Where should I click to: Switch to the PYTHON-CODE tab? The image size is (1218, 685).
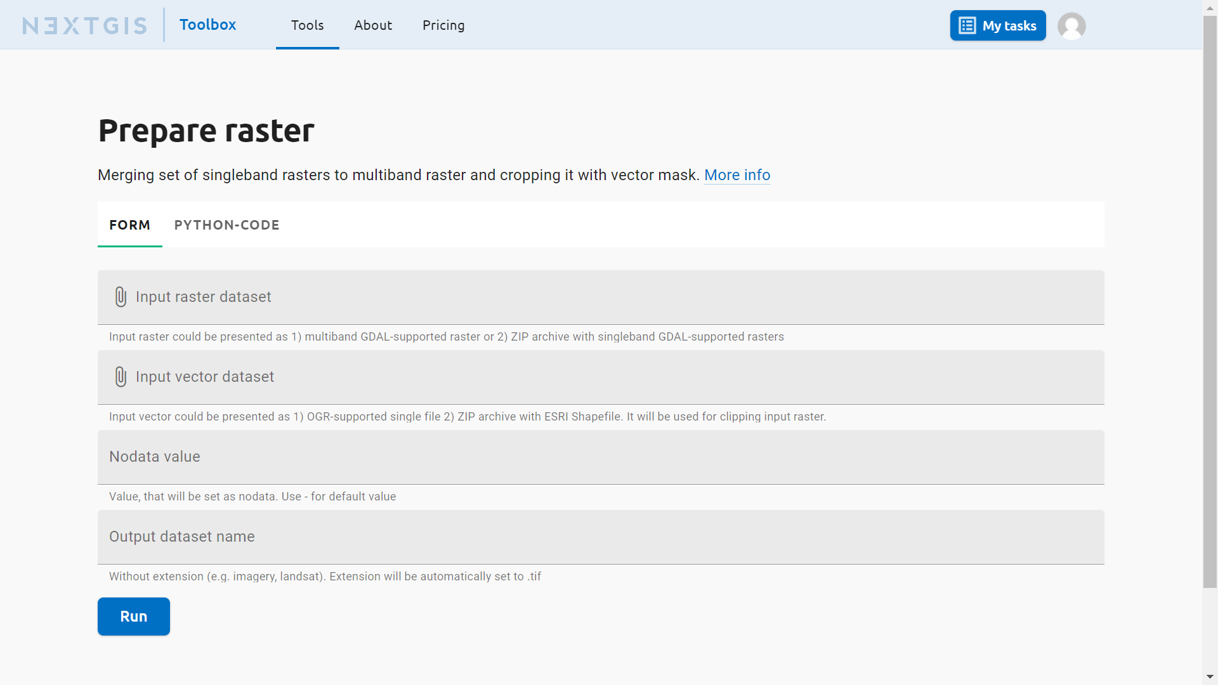tap(226, 225)
